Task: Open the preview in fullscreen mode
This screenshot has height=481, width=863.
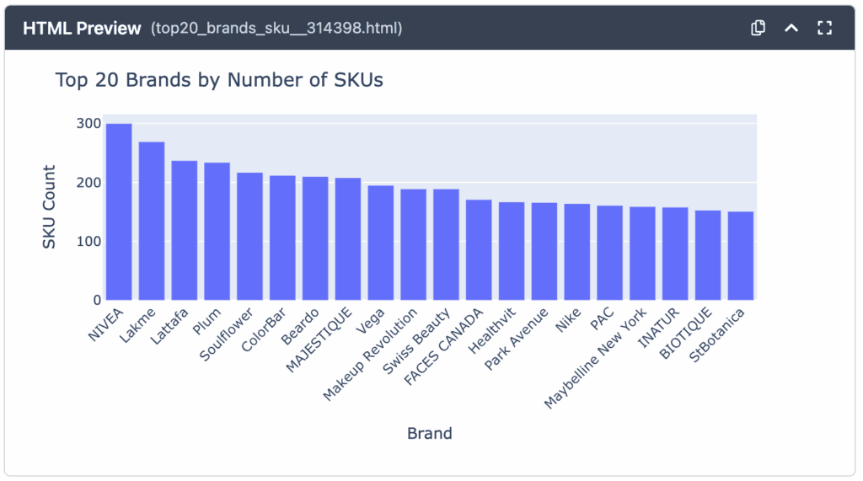Action: click(825, 28)
